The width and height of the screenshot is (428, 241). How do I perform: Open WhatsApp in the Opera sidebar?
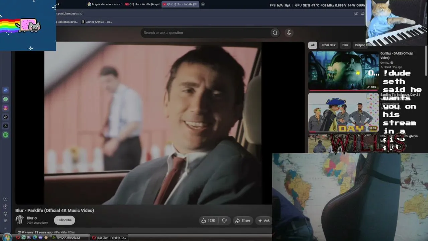pos(6,99)
